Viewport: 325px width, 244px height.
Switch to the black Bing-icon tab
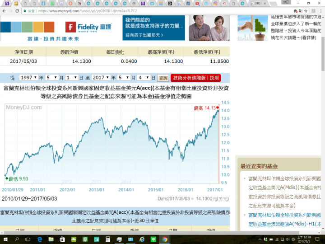(170, 3)
